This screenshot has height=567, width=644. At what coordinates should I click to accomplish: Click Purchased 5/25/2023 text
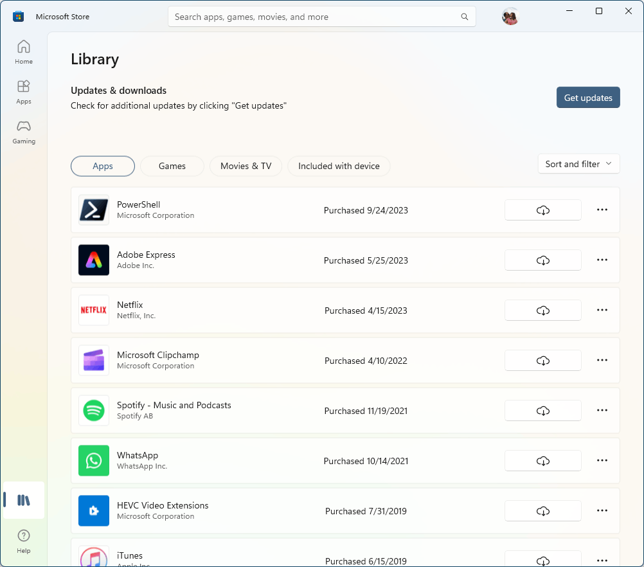(x=366, y=260)
